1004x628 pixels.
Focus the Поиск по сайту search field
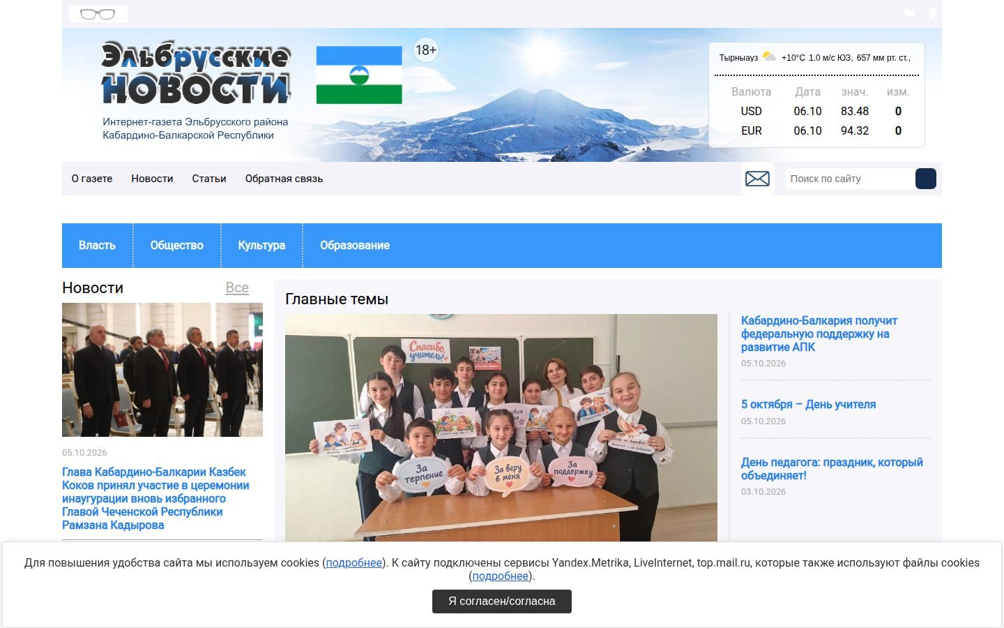(x=850, y=179)
